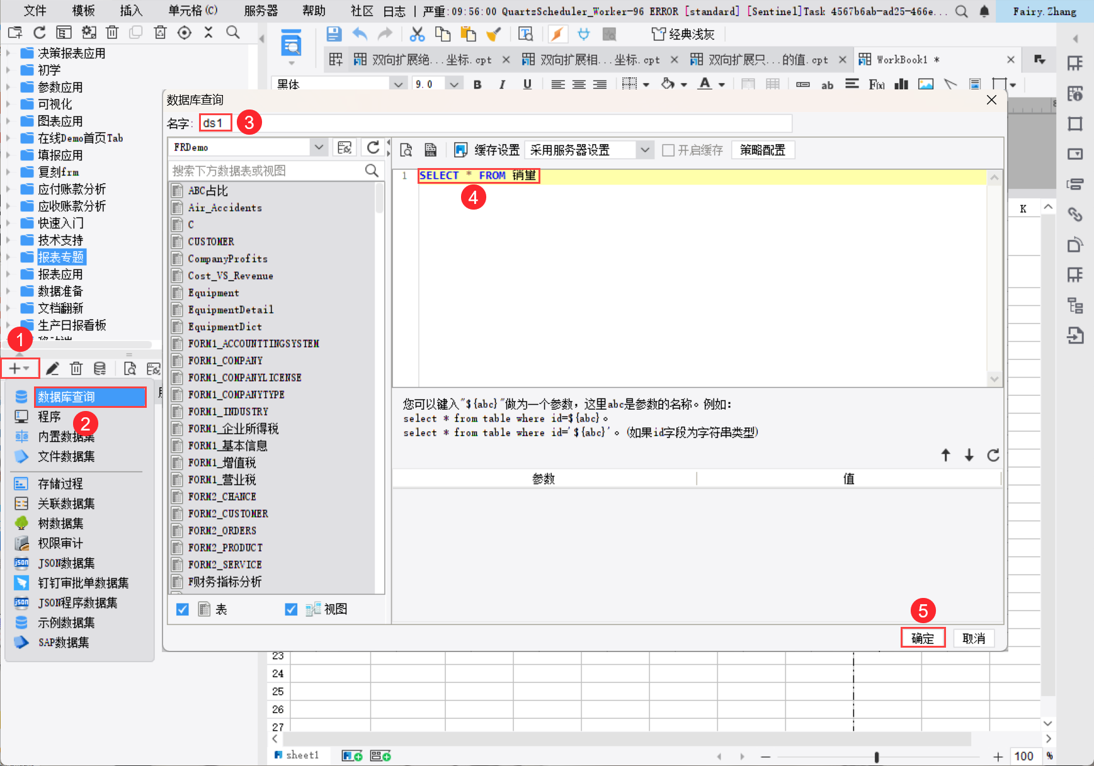Open the FRDemo data connection dropdown
The image size is (1094, 766).
319,147
